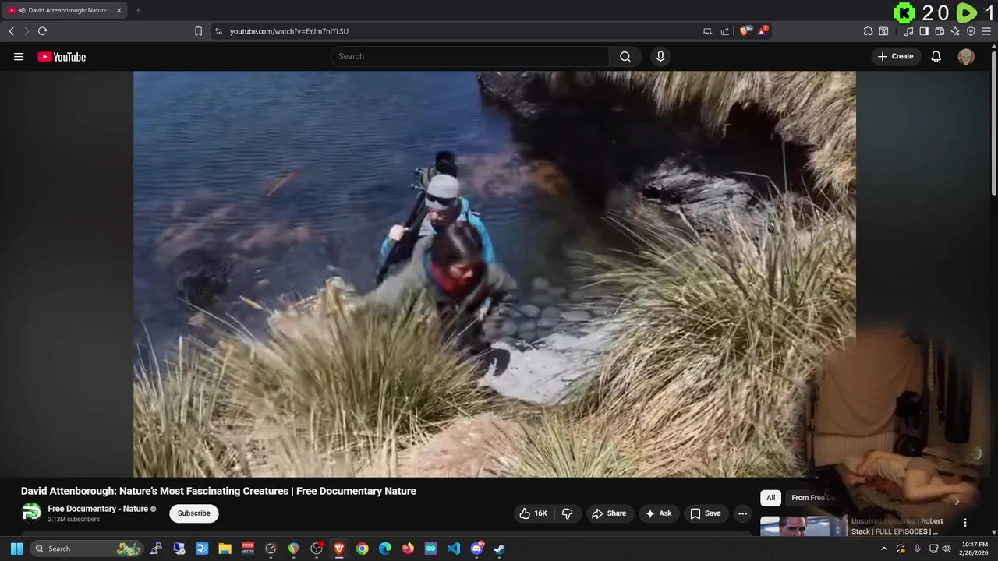Start voice search with the microphone
The height and width of the screenshot is (561, 998).
(660, 56)
